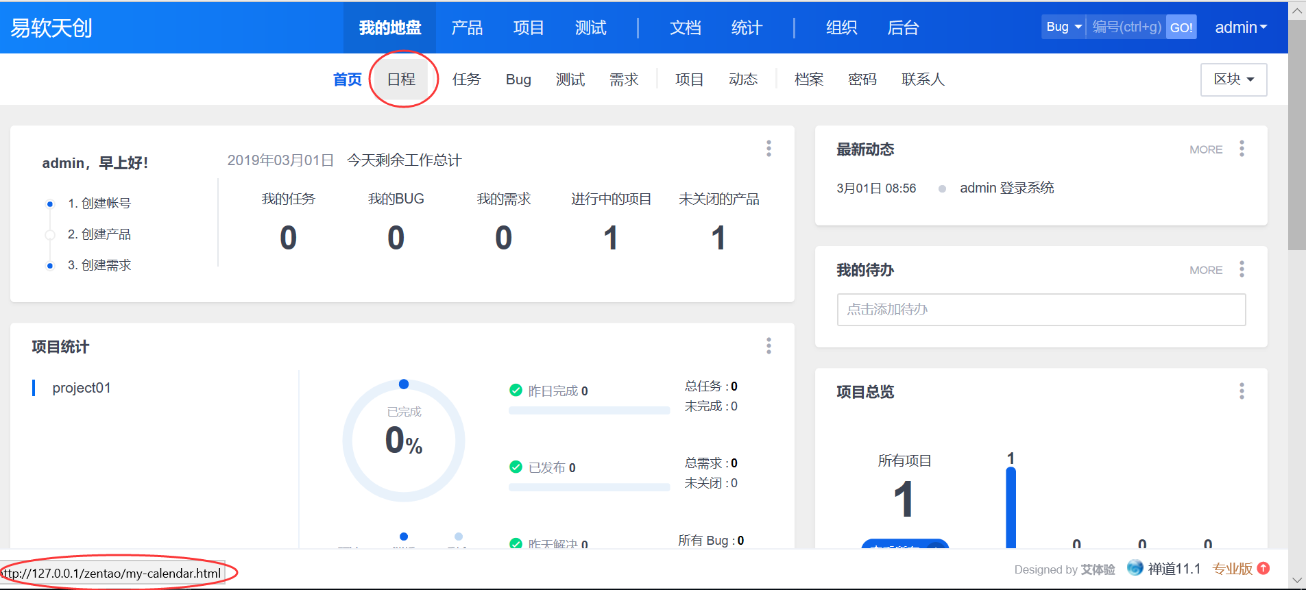The width and height of the screenshot is (1306, 590).
Task: Open the 我的待办 block's three-dot menu
Action: (1242, 269)
